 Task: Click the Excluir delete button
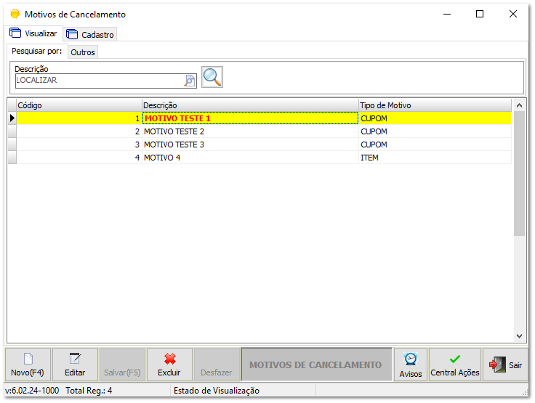click(x=169, y=365)
